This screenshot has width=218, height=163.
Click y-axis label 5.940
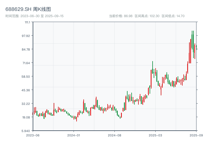[26, 131]
